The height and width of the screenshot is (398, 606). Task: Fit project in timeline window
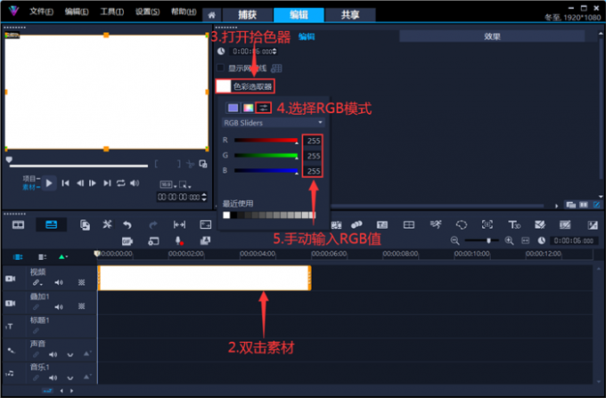coord(525,240)
